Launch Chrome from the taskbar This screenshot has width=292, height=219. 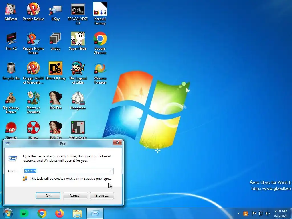click(42, 213)
